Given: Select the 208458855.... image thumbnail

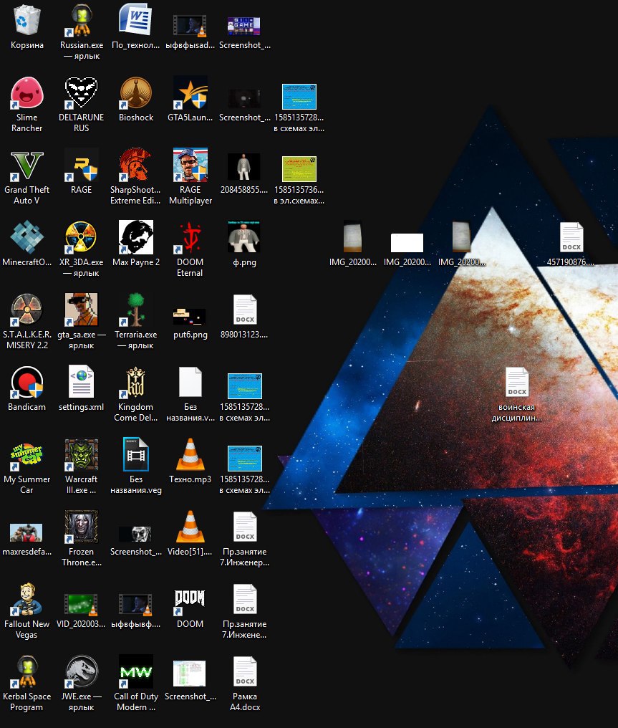Looking at the screenshot, I should pyautogui.click(x=244, y=166).
